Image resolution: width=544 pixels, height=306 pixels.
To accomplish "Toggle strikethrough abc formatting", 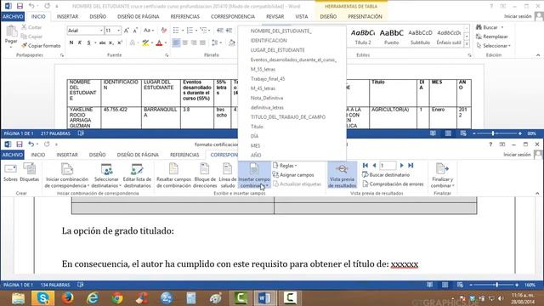I will tap(102, 42).
